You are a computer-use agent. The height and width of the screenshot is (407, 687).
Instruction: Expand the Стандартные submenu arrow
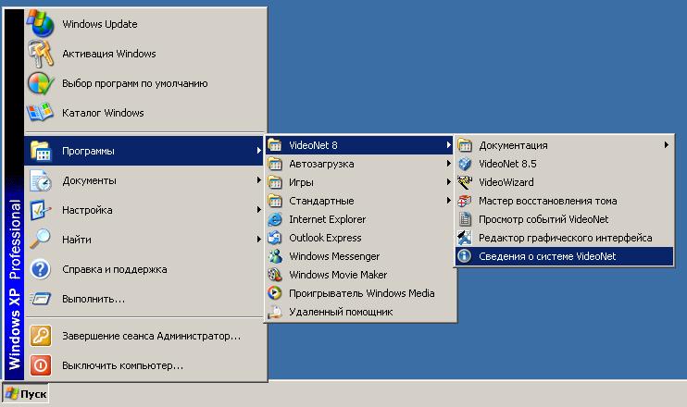[x=449, y=201]
